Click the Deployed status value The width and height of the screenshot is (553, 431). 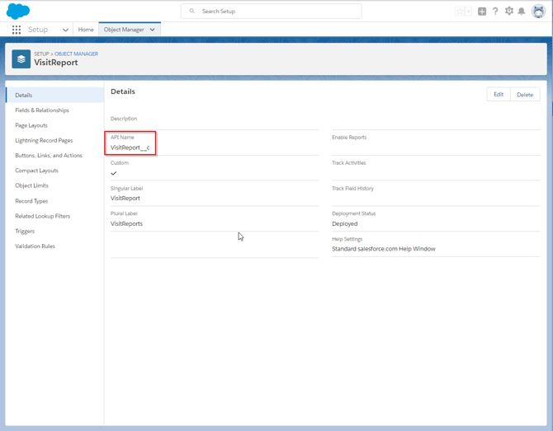(x=344, y=223)
